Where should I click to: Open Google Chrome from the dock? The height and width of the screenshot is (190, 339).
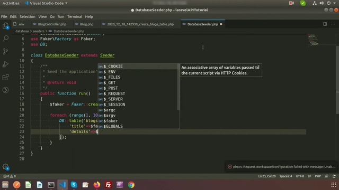click(131, 185)
